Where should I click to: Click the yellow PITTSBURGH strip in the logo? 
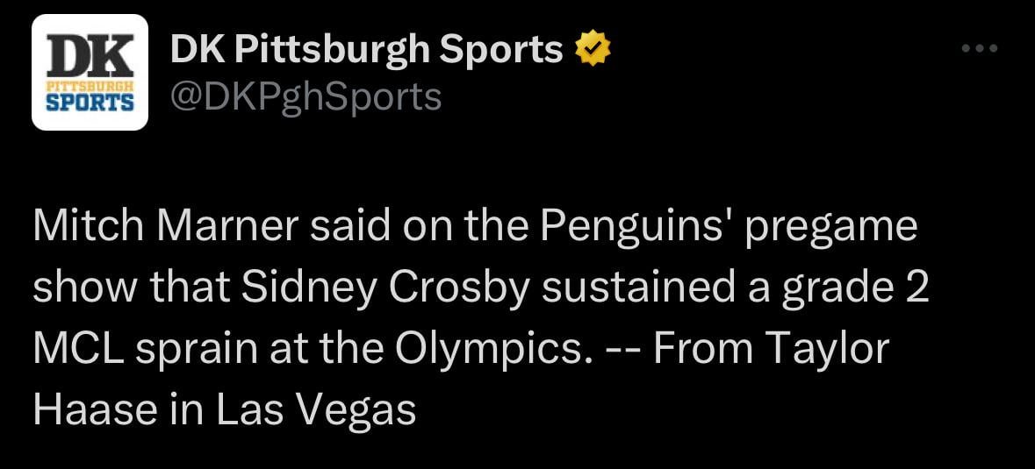[90, 86]
